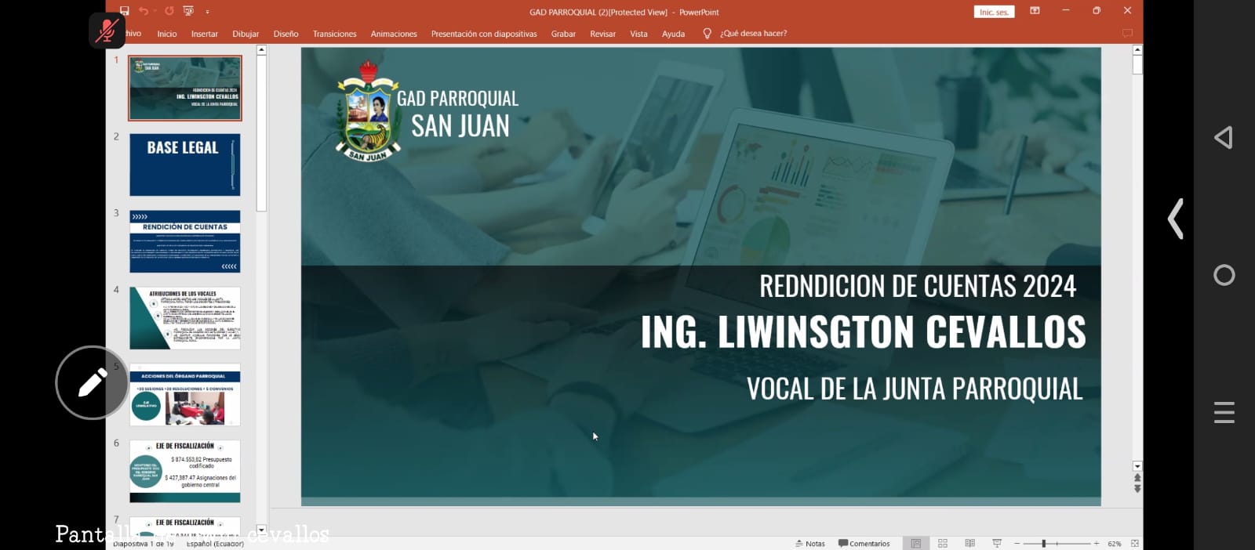Click the zoom slider handle
Viewport: 1255px width, 550px height.
[1044, 543]
